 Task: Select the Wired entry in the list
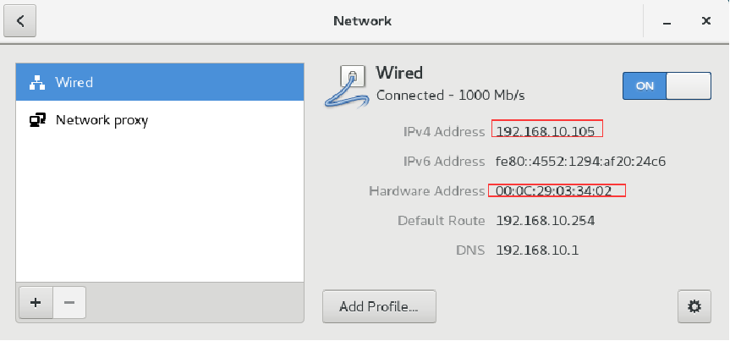(160, 82)
